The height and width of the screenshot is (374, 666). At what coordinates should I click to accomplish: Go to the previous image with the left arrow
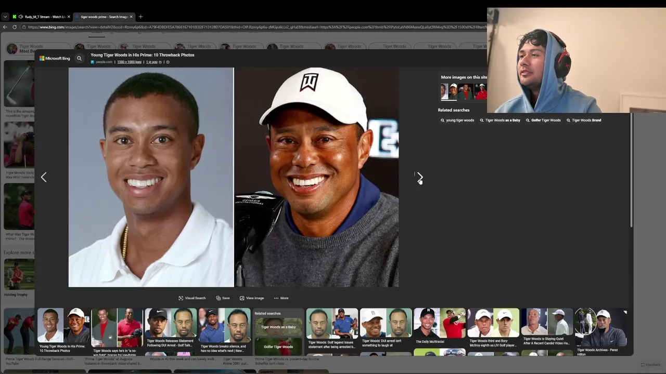(x=44, y=178)
